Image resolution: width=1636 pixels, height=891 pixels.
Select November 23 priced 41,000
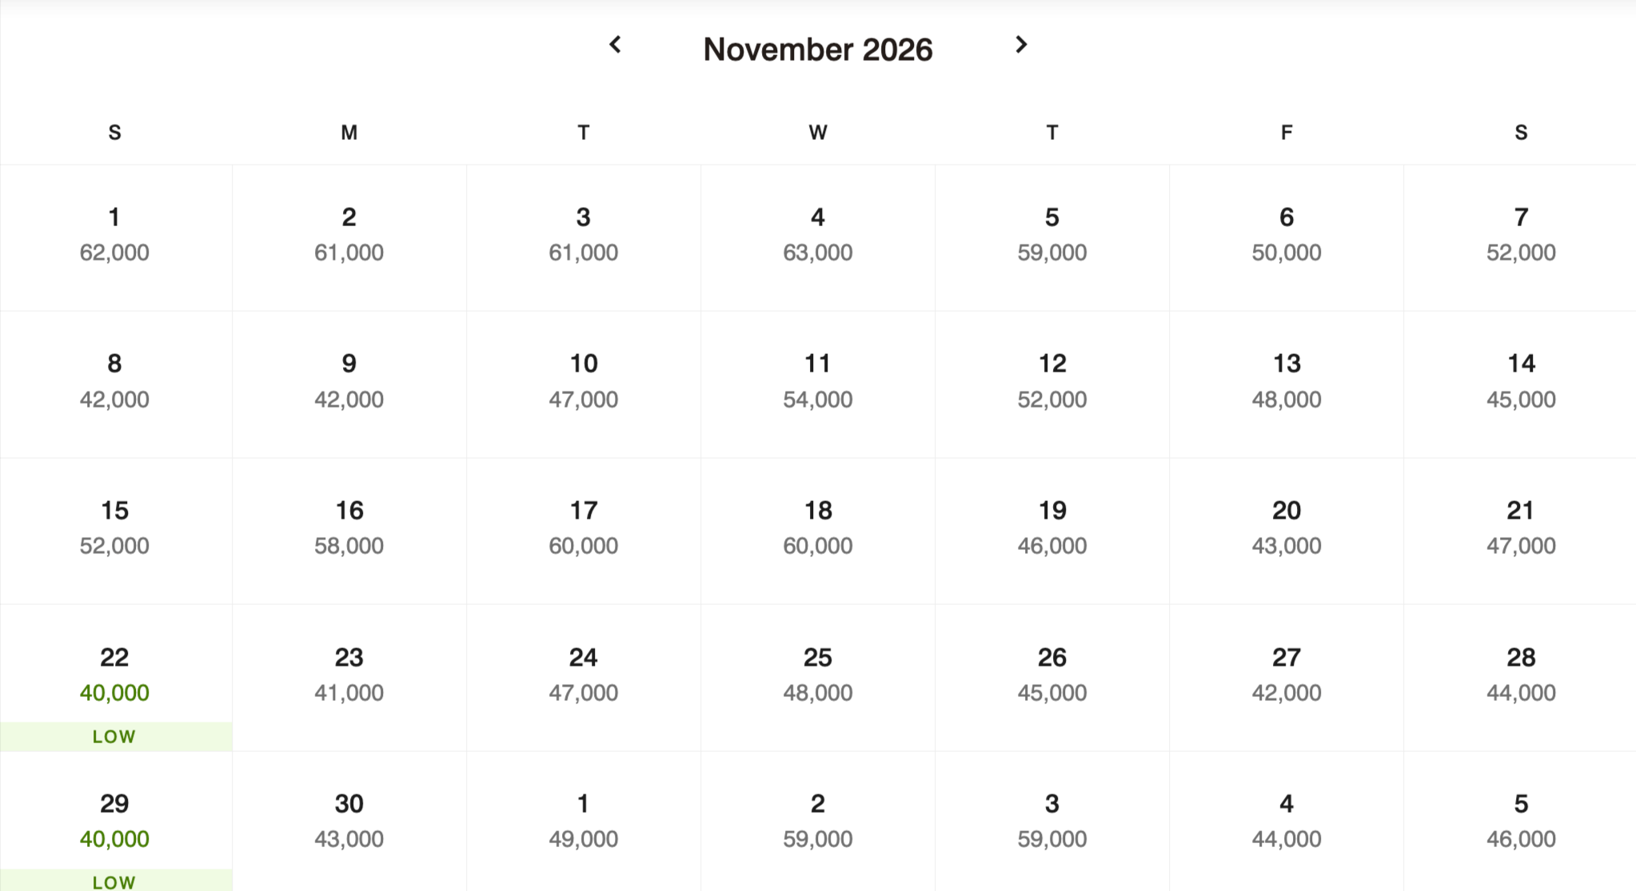coord(349,675)
